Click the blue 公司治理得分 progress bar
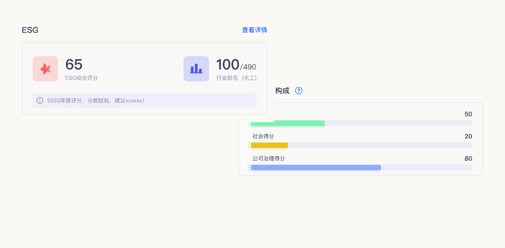Image resolution: width=505 pixels, height=248 pixels. pyautogui.click(x=316, y=167)
